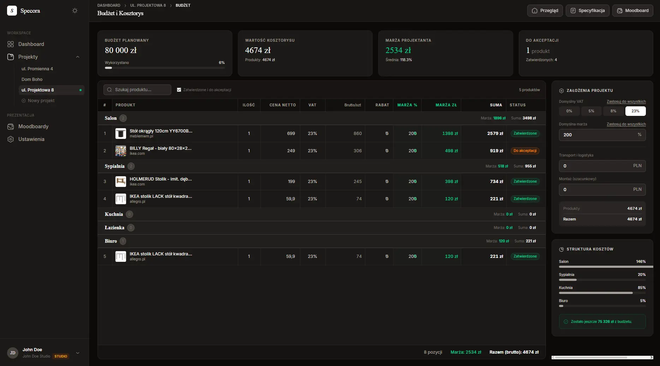This screenshot has height=366, width=660.
Task: Uncheck Zatwierdzone i do akceptacji checkbox
Action: [x=179, y=90]
